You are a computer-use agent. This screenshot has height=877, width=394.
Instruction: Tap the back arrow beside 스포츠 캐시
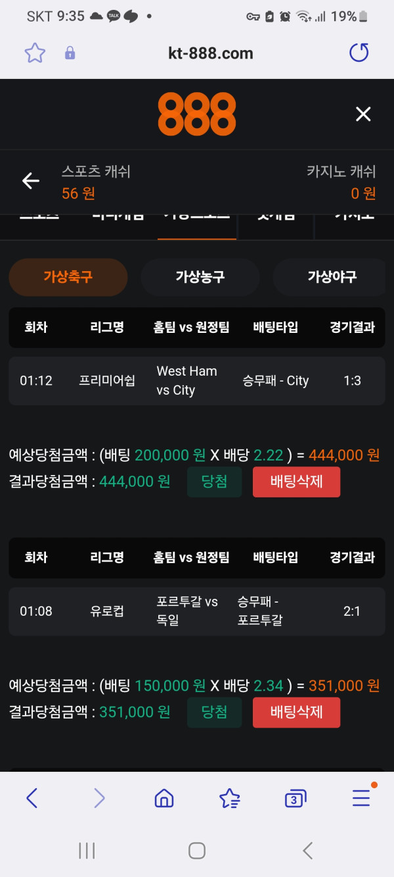(x=31, y=181)
